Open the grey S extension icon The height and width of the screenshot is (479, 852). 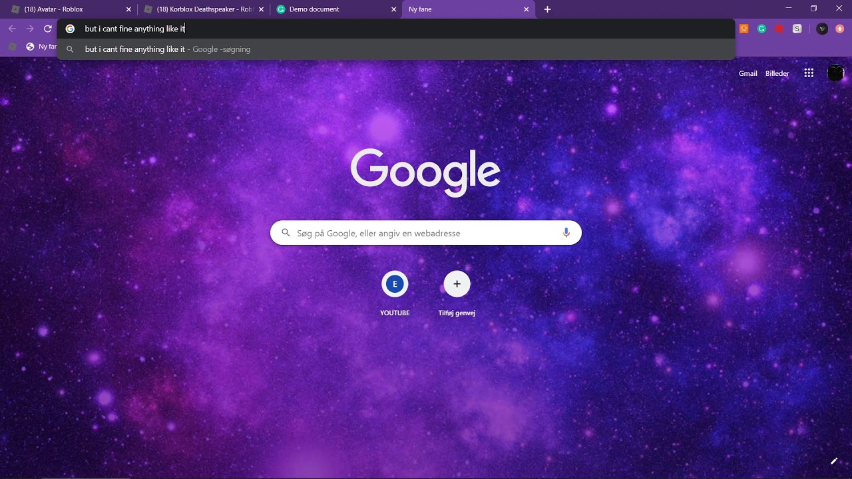797,29
